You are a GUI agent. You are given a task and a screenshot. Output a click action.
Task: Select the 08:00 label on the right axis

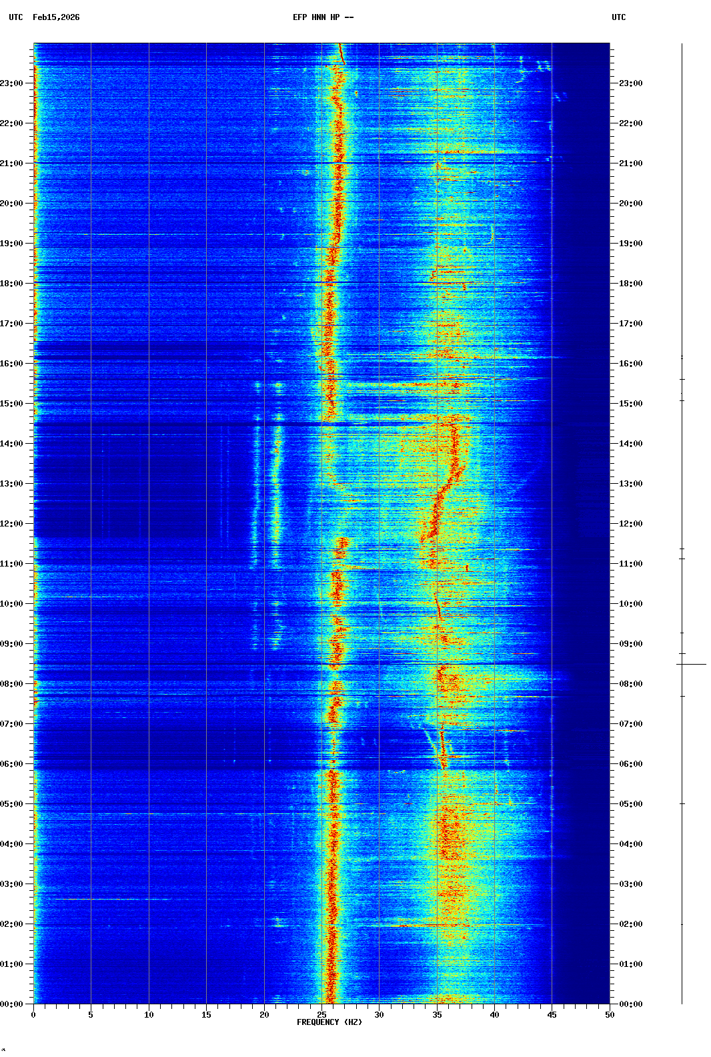pyautogui.click(x=630, y=684)
